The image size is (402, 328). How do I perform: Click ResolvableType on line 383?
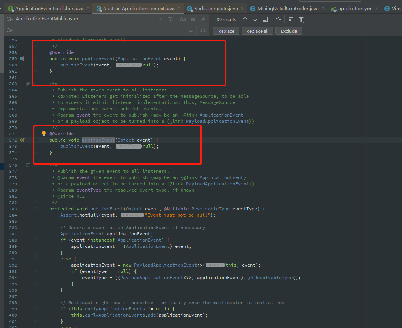211,209
